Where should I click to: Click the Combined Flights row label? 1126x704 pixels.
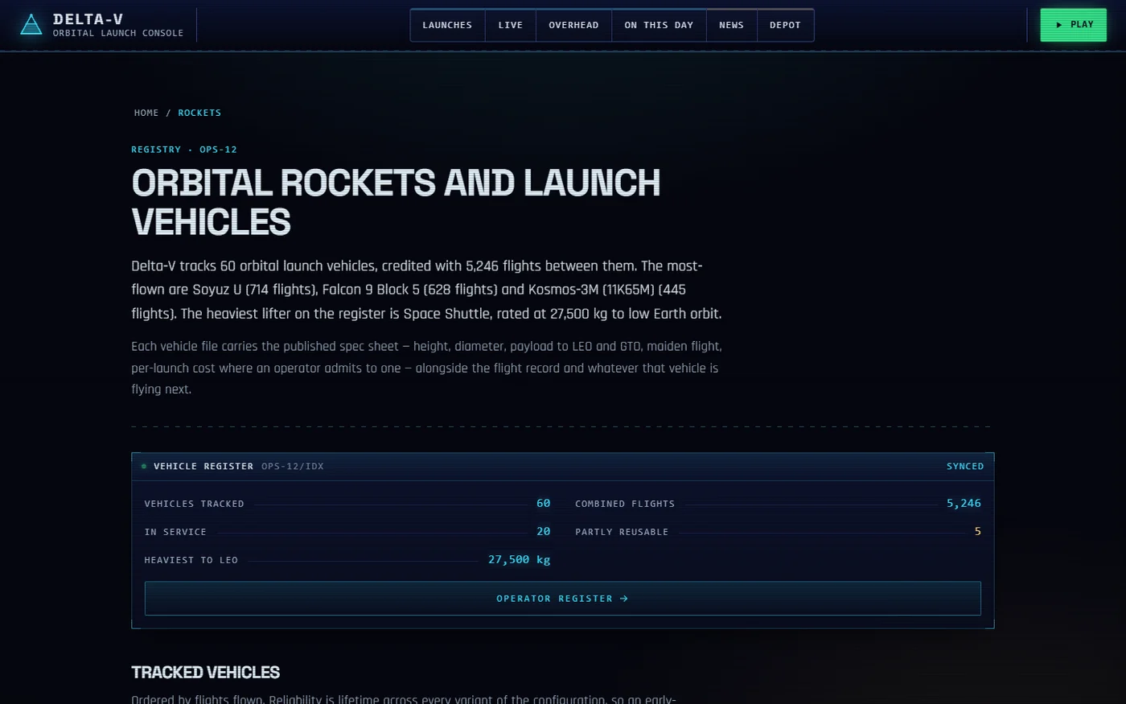[x=625, y=504]
